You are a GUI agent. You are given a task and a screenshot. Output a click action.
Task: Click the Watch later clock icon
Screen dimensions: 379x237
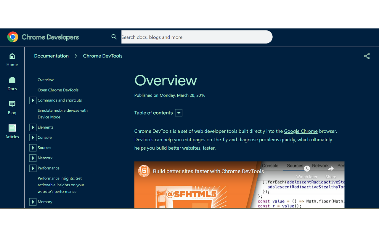pos(307,169)
